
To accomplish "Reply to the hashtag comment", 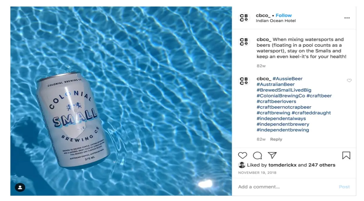I will coord(276,139).
